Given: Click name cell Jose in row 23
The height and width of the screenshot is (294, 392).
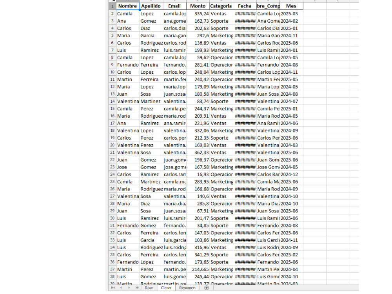Looking at the screenshot, I should click(x=128, y=167).
